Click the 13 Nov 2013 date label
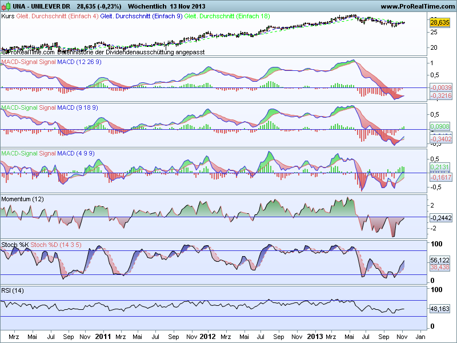457x343 pixels. coord(188,6)
